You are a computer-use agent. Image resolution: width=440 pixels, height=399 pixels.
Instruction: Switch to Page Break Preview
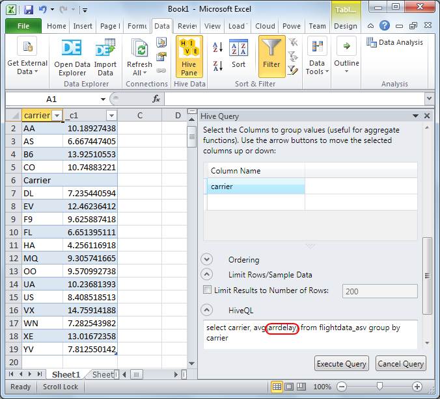pyautogui.click(x=301, y=387)
